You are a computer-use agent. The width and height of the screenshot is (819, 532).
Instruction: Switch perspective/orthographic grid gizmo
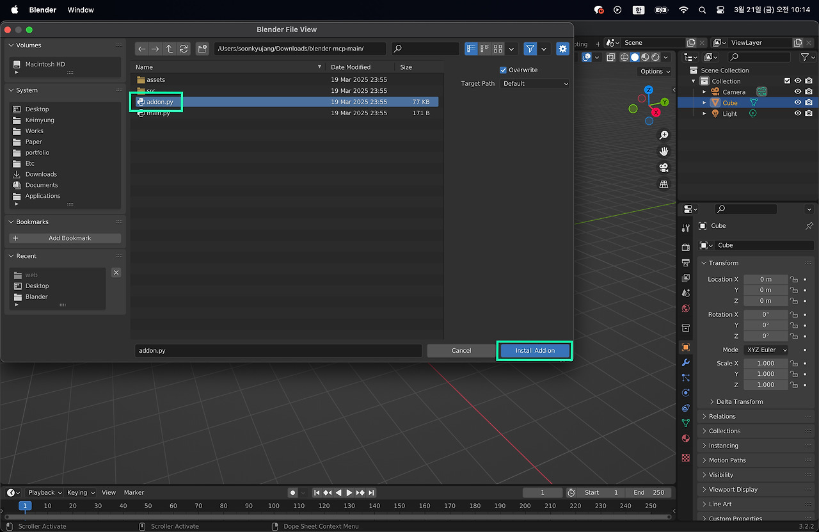tap(664, 184)
